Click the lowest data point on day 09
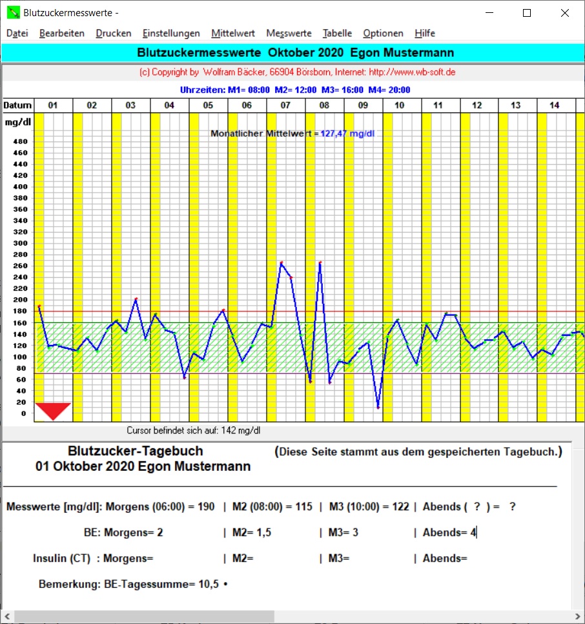 point(378,408)
